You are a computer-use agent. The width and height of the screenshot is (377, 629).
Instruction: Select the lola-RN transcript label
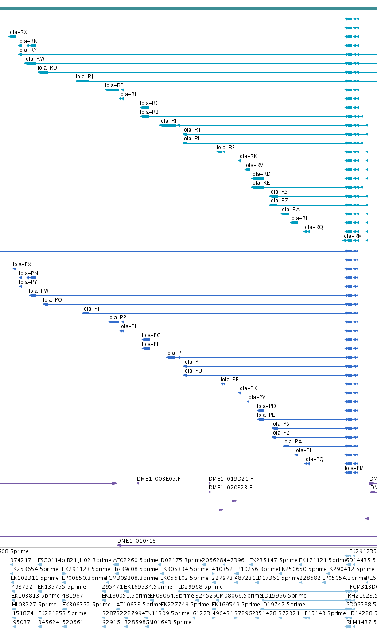pyautogui.click(x=28, y=41)
